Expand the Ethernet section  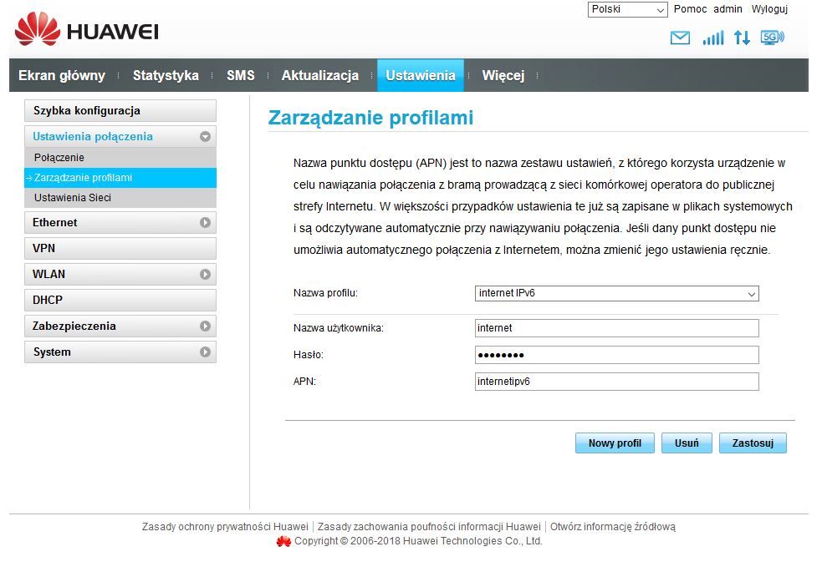tap(120, 222)
